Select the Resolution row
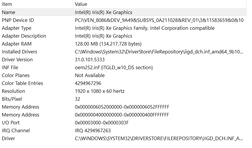The height and width of the screenshot is (148, 252). (124, 91)
